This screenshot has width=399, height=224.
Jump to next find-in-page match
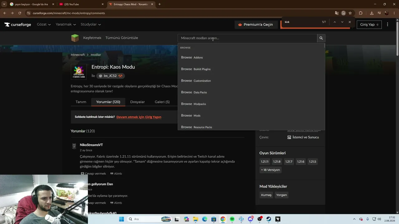click(342, 22)
